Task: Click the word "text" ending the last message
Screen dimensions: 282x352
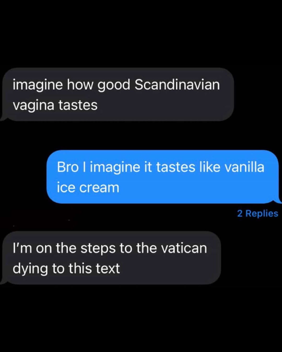Action: click(x=108, y=269)
